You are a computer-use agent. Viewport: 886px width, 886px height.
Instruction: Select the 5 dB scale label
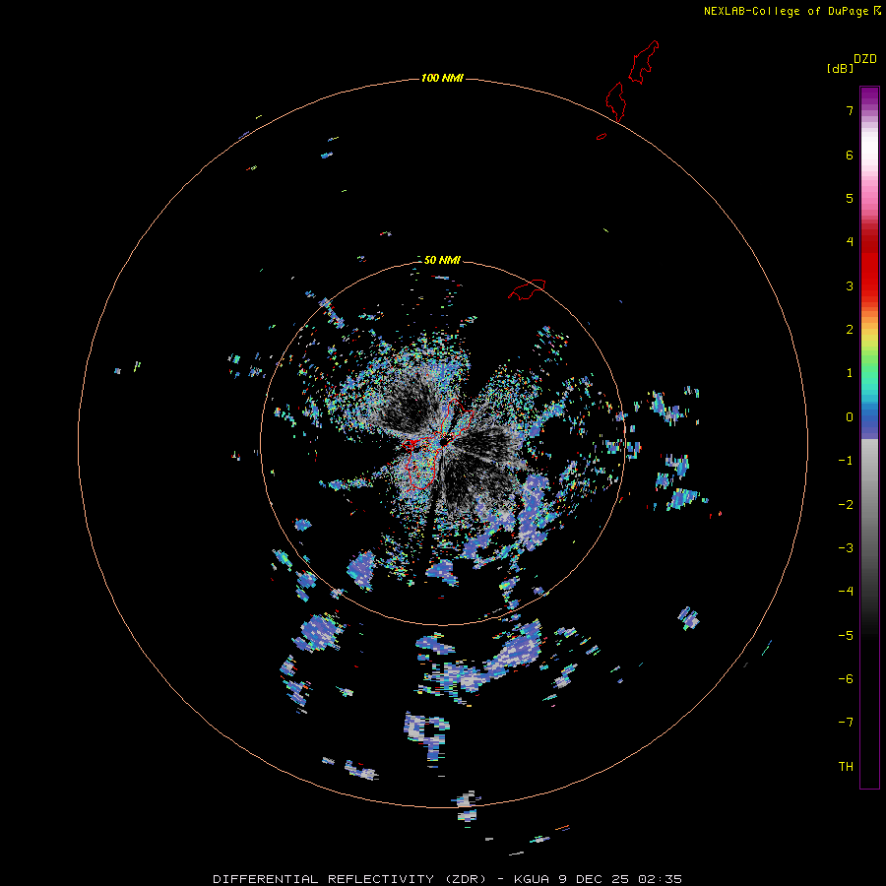tap(850, 198)
